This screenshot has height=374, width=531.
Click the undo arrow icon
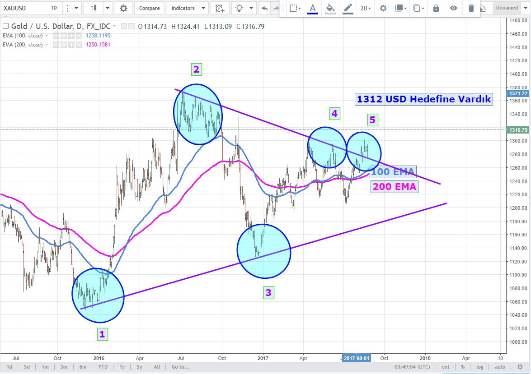[264, 8]
